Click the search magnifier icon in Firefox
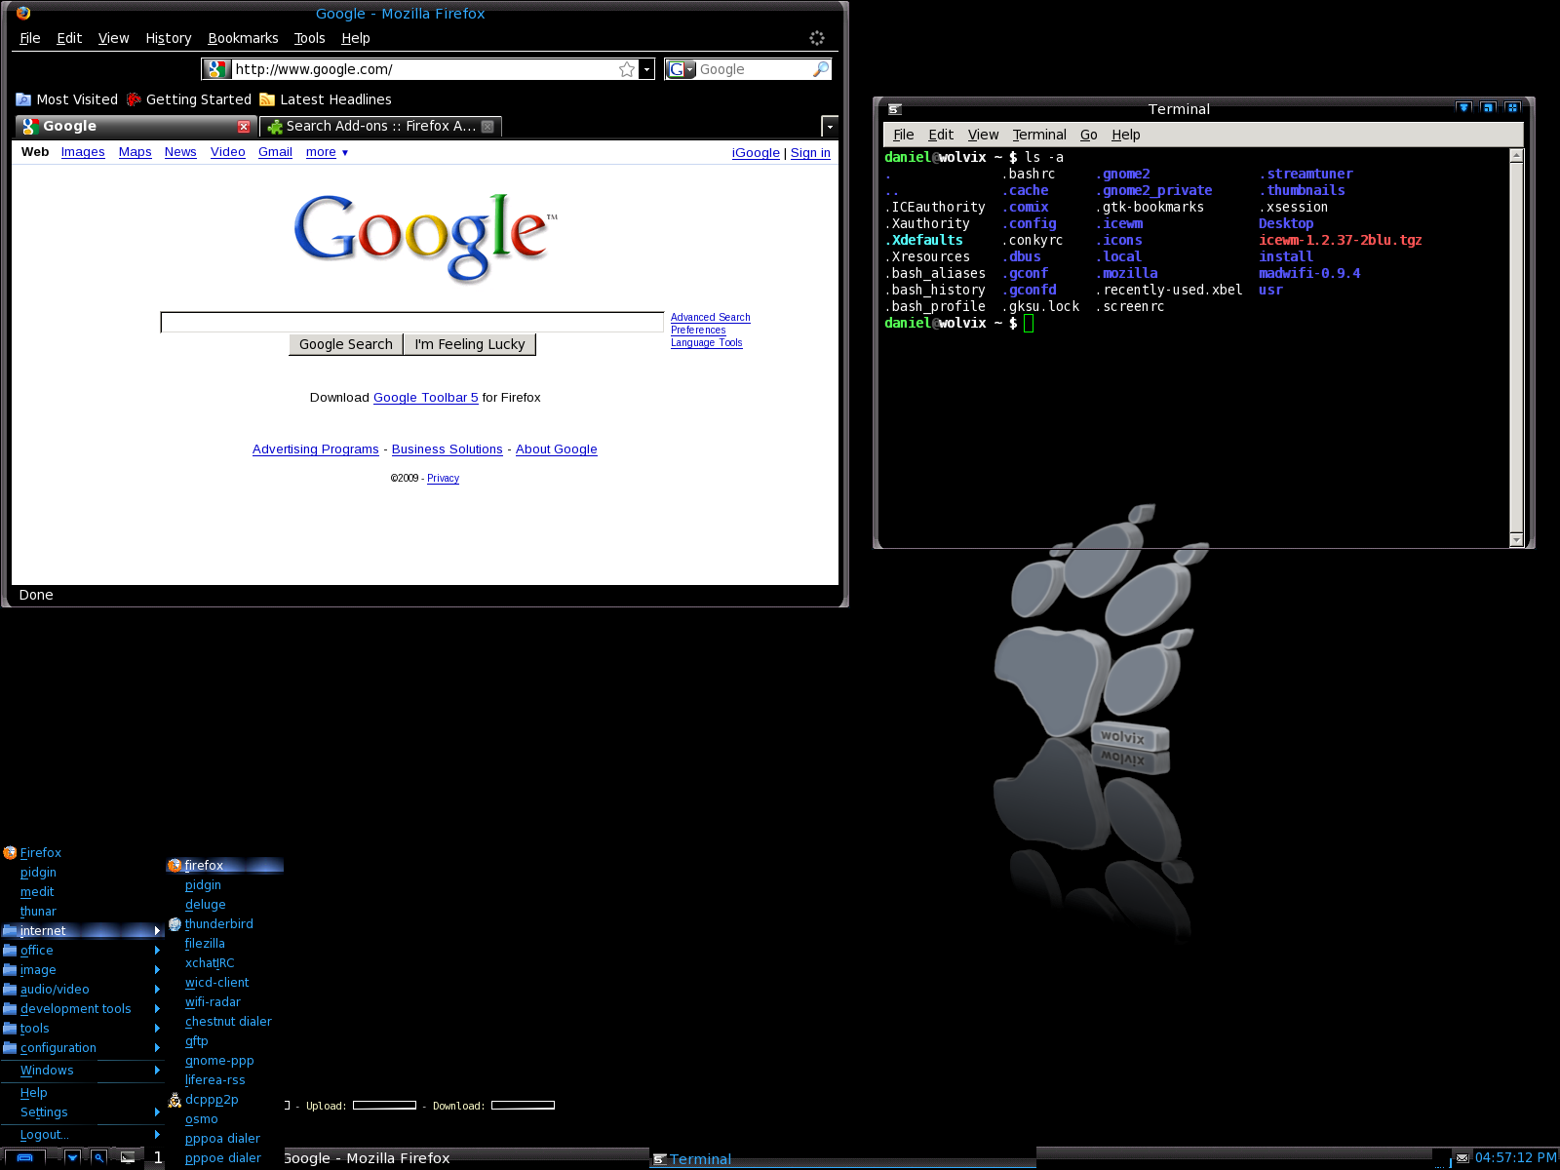Image resolution: width=1560 pixels, height=1170 pixels. [x=820, y=69]
